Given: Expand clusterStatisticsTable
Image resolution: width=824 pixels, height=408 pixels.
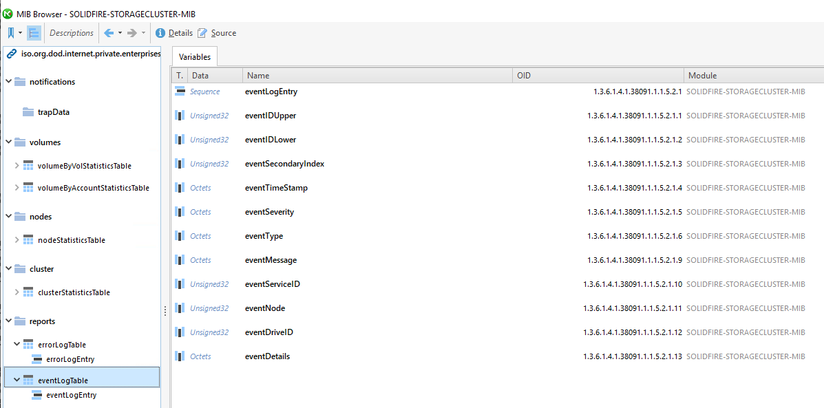Looking at the screenshot, I should click(x=17, y=292).
